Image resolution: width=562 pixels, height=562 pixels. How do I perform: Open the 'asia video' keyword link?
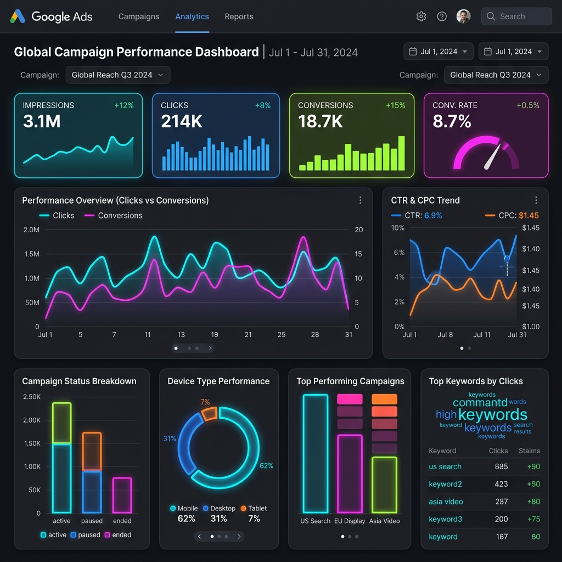[x=446, y=502]
